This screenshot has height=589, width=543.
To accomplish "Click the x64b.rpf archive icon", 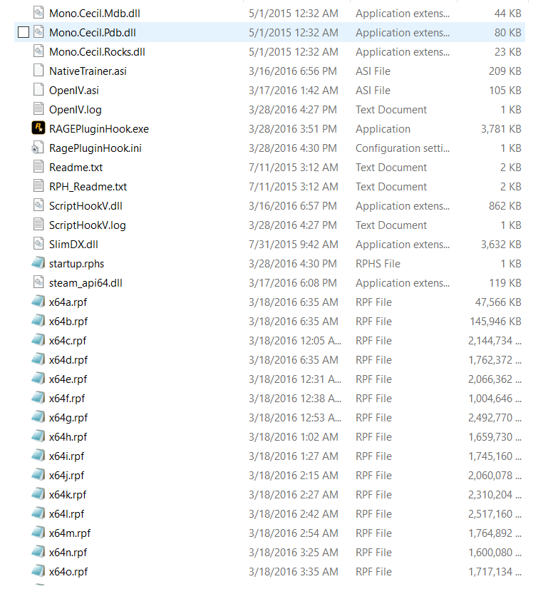I will coord(38,320).
